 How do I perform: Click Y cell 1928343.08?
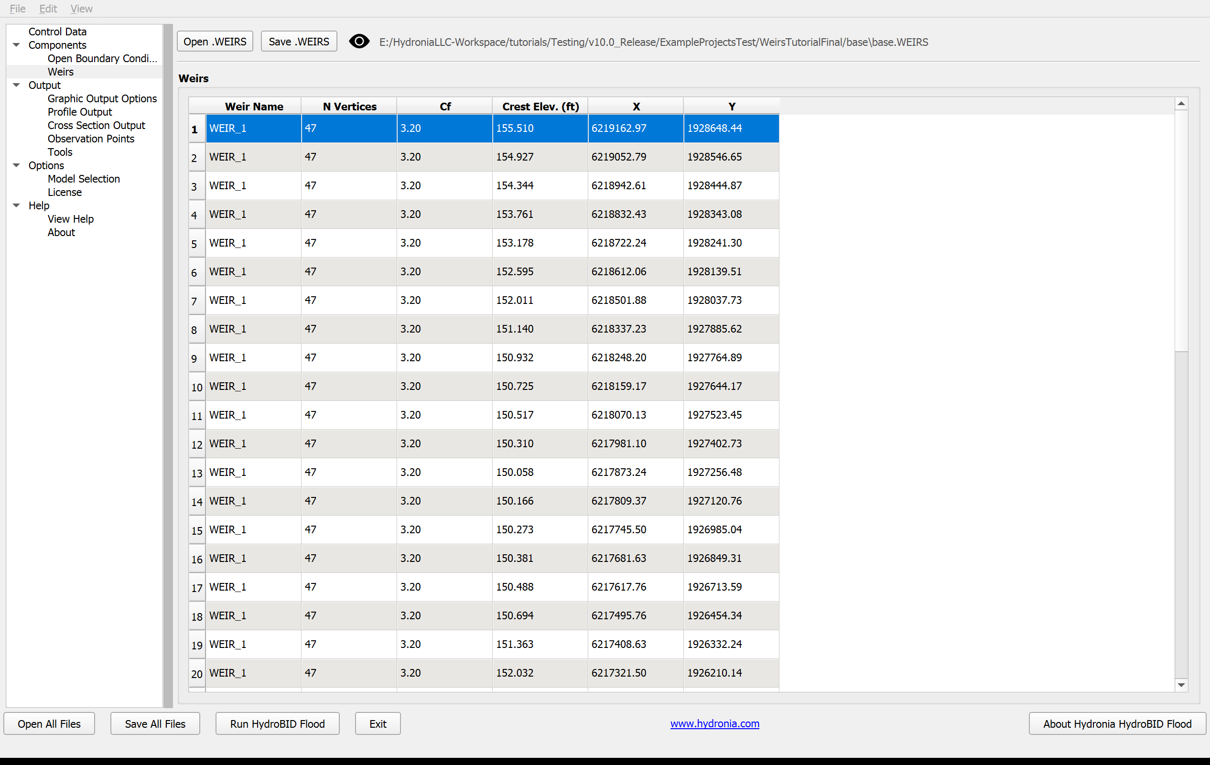point(732,215)
